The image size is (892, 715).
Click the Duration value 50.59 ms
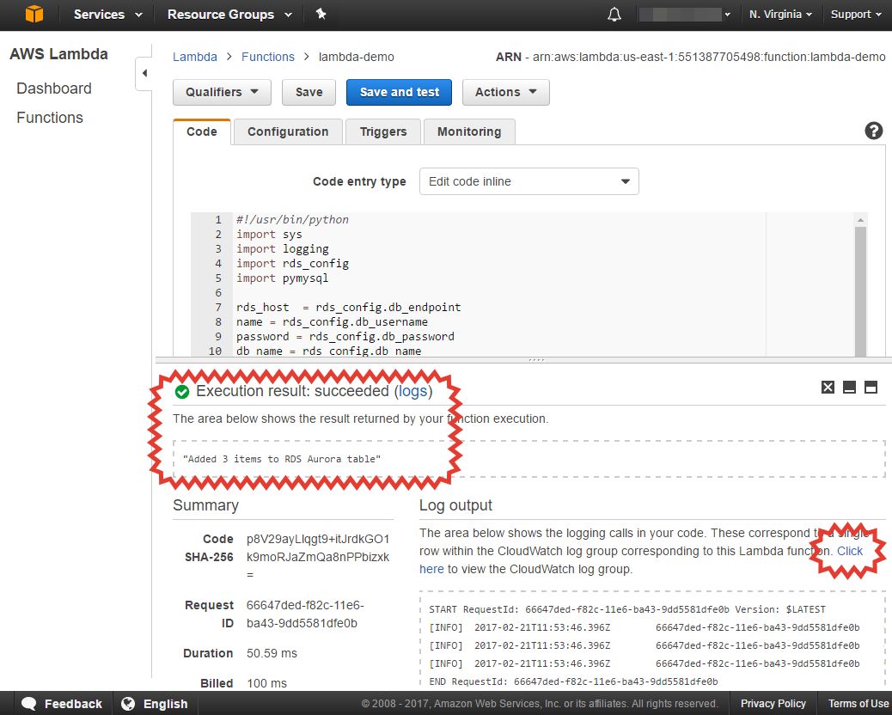coord(272,653)
